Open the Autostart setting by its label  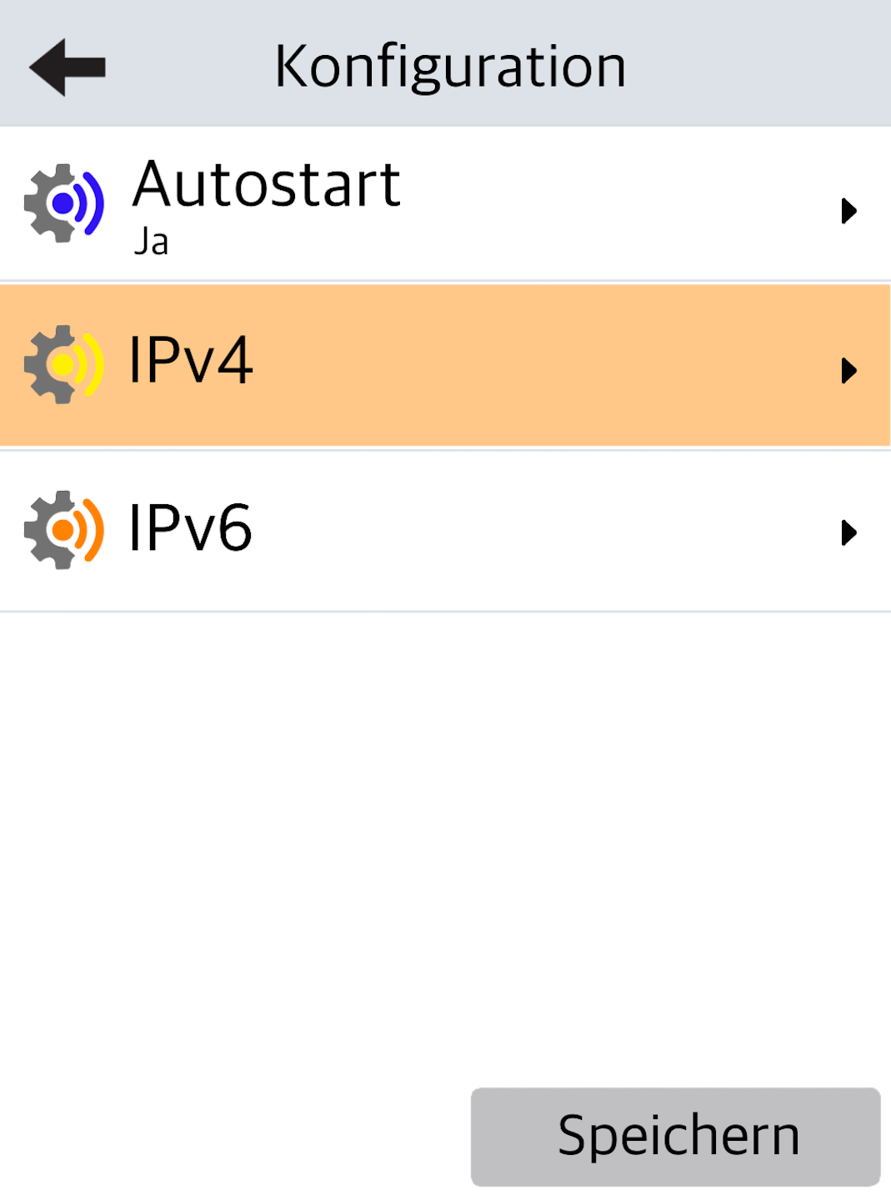pos(267,185)
